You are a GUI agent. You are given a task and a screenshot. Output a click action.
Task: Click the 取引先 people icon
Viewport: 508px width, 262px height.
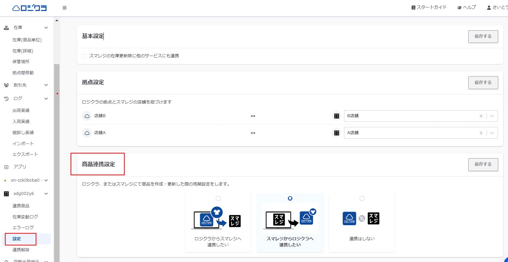pyautogui.click(x=6, y=85)
